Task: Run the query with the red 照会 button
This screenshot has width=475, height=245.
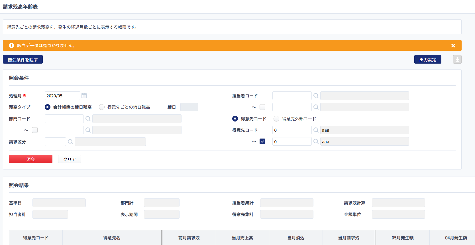Action: pyautogui.click(x=30, y=159)
